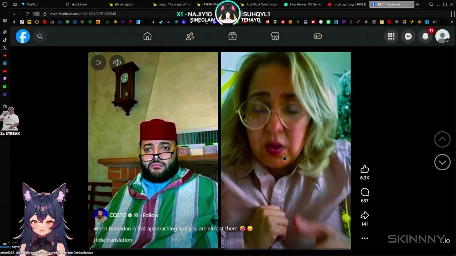Open TikTok in Opera sidebar
The height and width of the screenshot is (256, 456).
tap(5, 40)
